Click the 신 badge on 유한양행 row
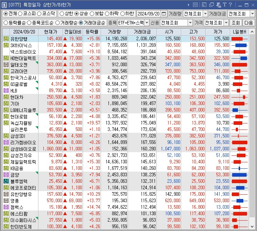This screenshot has width=257, height=231. click(x=6, y=38)
